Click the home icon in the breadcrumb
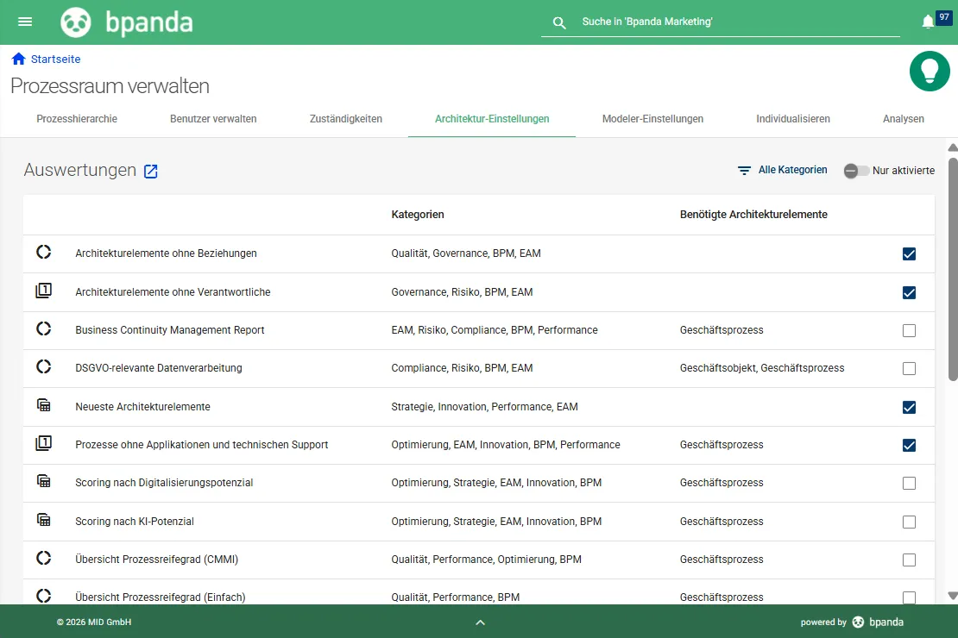Viewport: 958px width, 638px height. click(x=16, y=58)
